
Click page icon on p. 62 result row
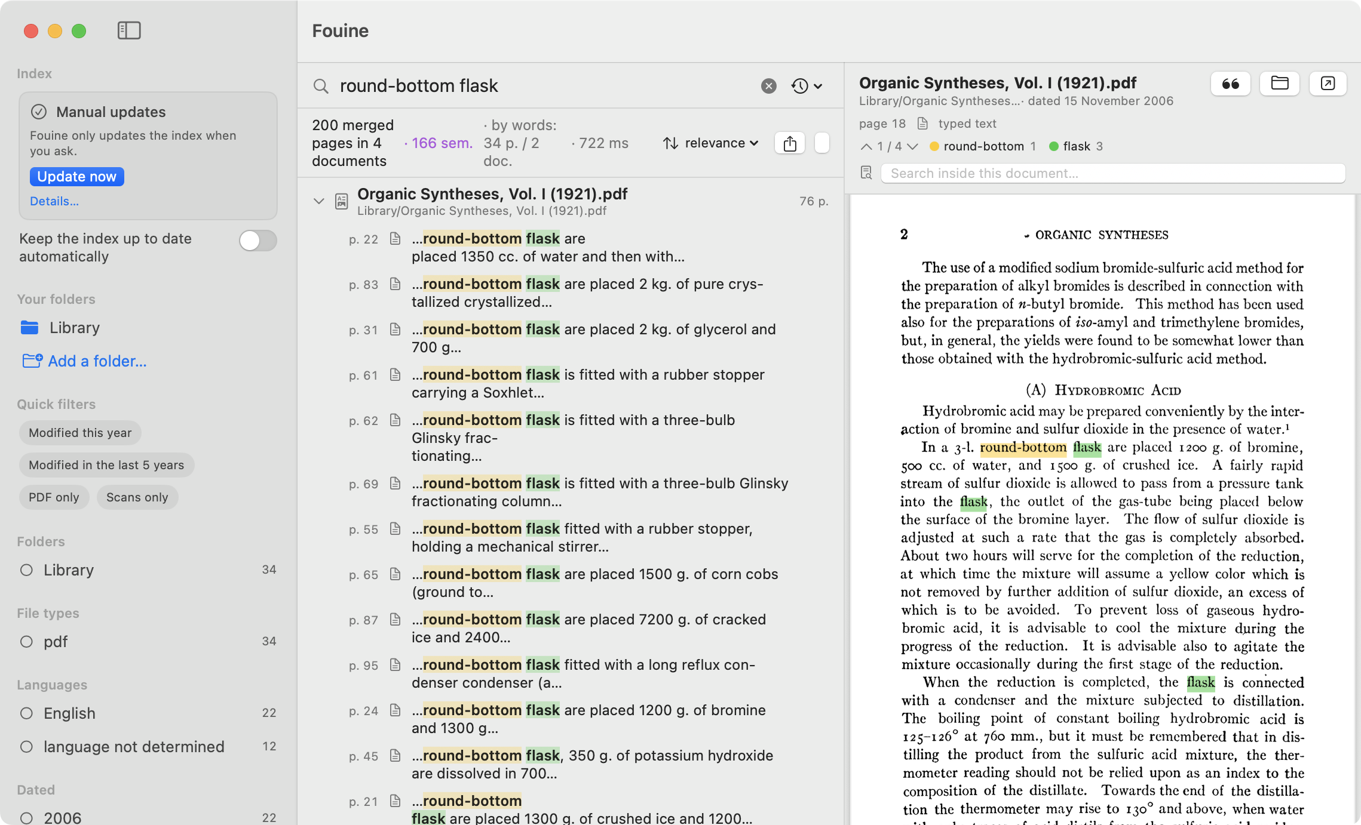395,420
